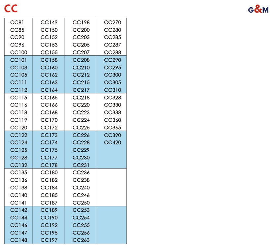Viewport: 273px width, 248px height.
Task: Click on CC170 entry
Action: pyautogui.click(x=49, y=120)
